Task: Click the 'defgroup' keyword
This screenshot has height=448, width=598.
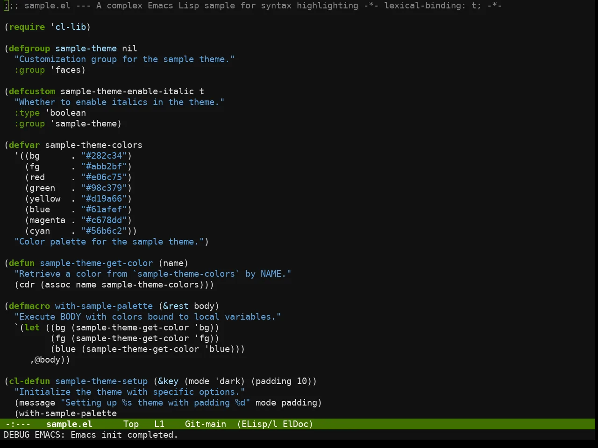Action: coord(29,49)
